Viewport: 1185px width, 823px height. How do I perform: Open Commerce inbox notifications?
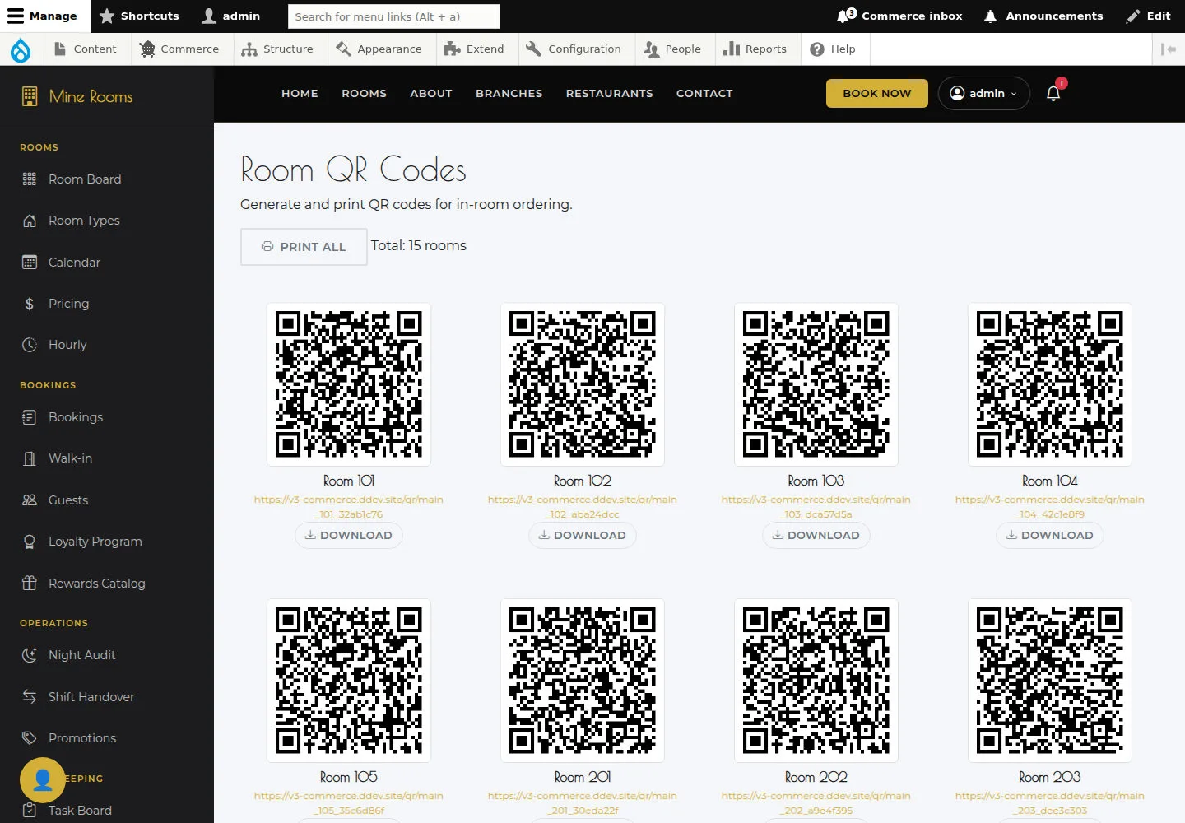tap(899, 16)
